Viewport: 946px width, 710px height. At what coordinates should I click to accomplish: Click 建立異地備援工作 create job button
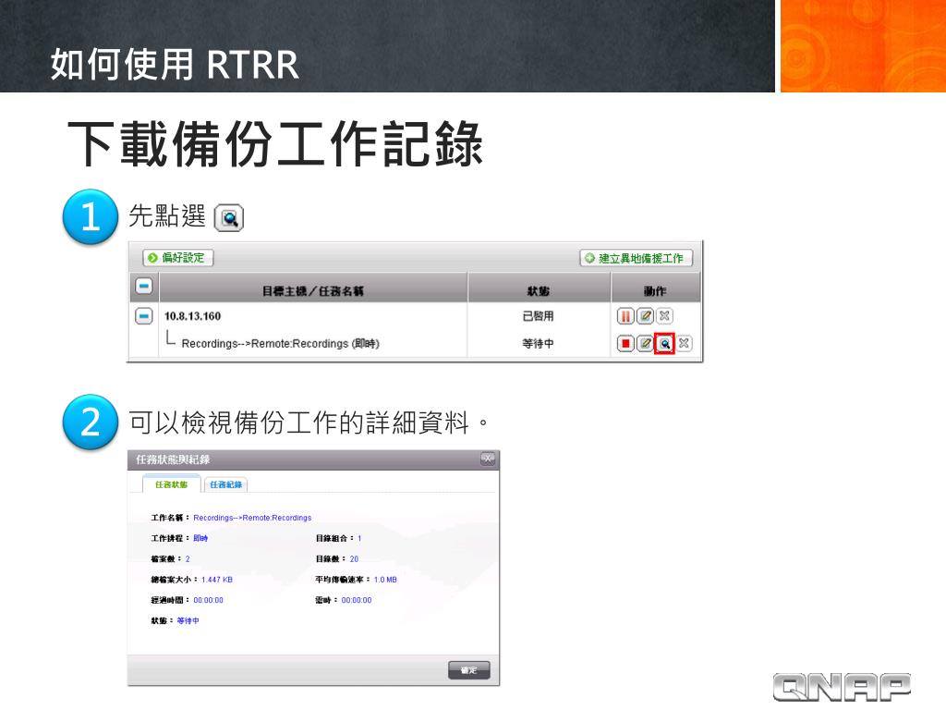pos(636,259)
